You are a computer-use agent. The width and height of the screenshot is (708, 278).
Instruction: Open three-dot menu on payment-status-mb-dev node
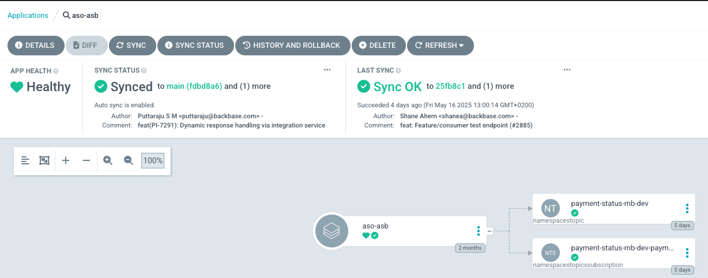coord(687,208)
